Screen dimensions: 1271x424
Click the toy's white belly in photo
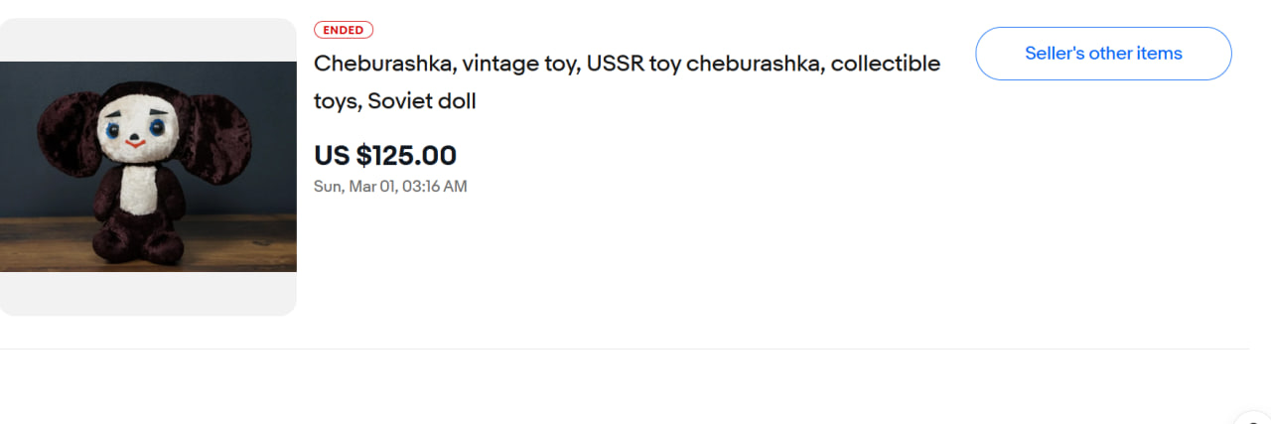(x=139, y=189)
